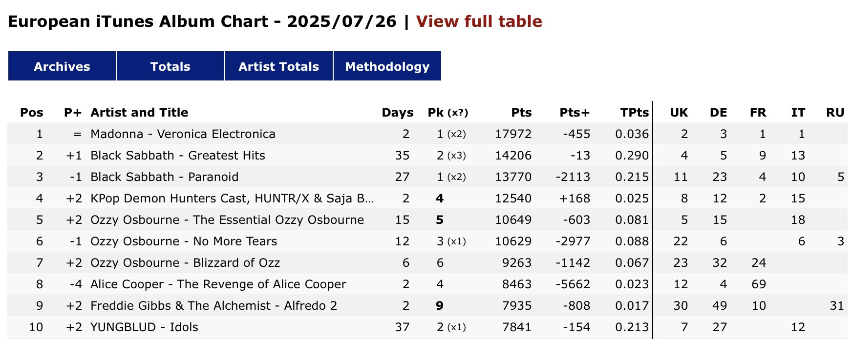Open the Archives tab
853x339 pixels.
(x=62, y=66)
